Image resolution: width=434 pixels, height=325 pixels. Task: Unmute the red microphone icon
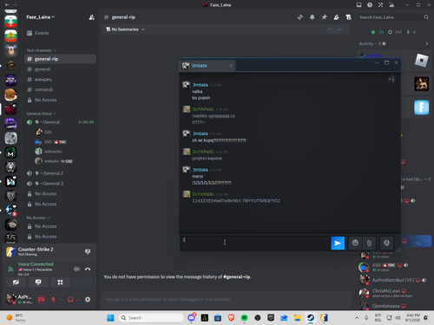tap(53, 300)
